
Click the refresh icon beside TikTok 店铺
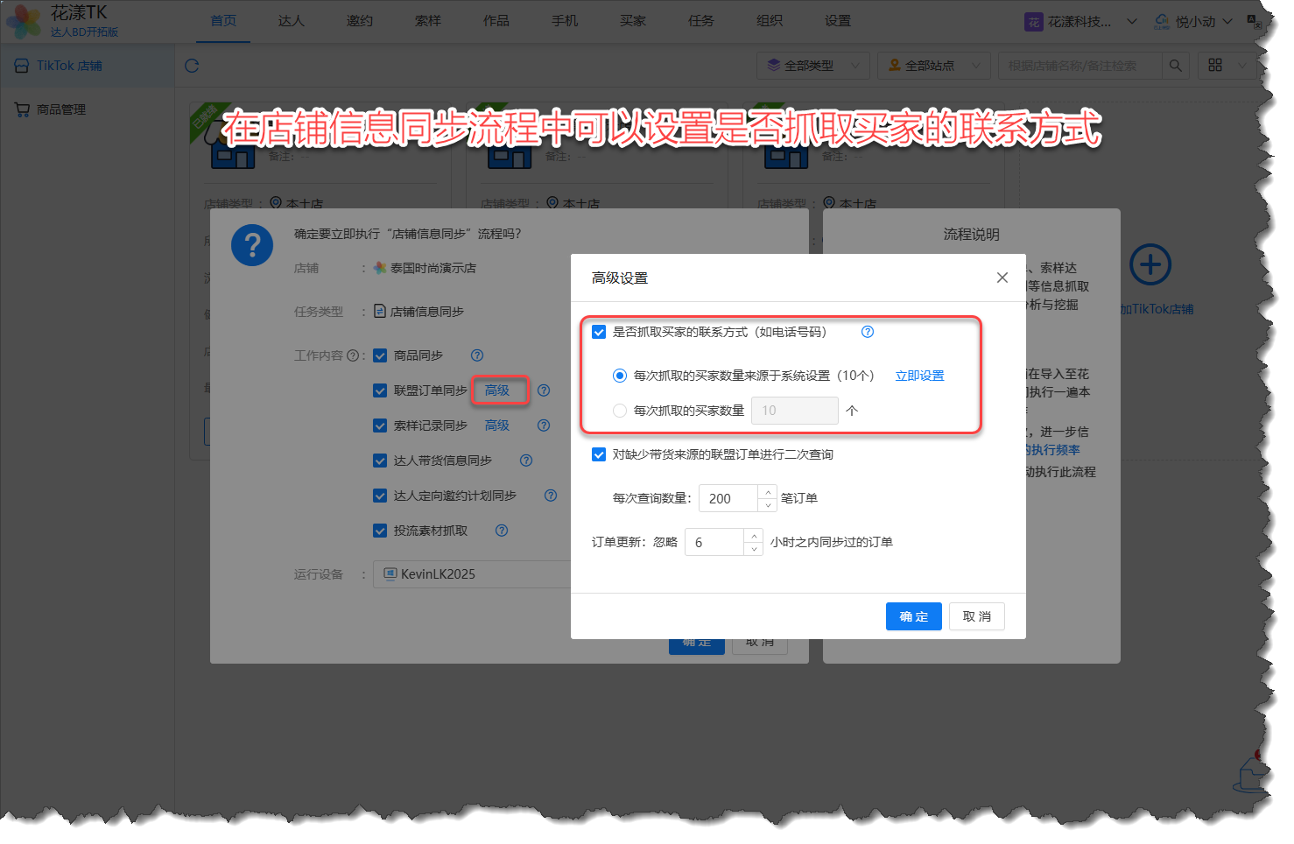coord(192,66)
